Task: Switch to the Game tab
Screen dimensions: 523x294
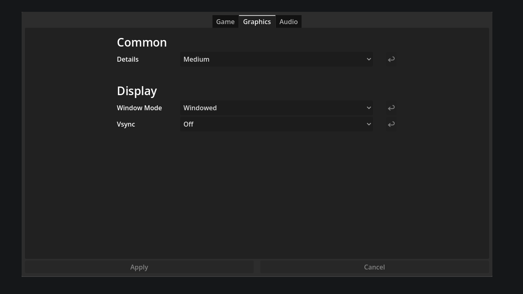Action: [x=226, y=22]
